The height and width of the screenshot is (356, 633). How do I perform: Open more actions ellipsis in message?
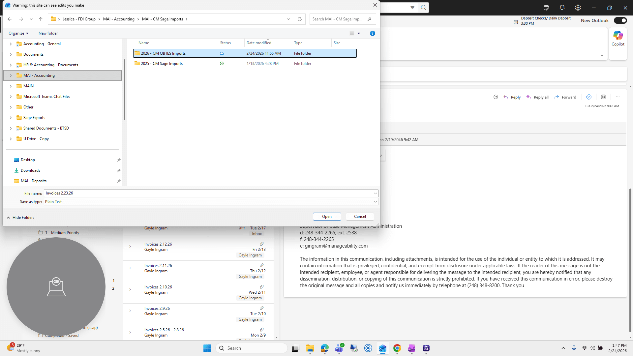[618, 97]
